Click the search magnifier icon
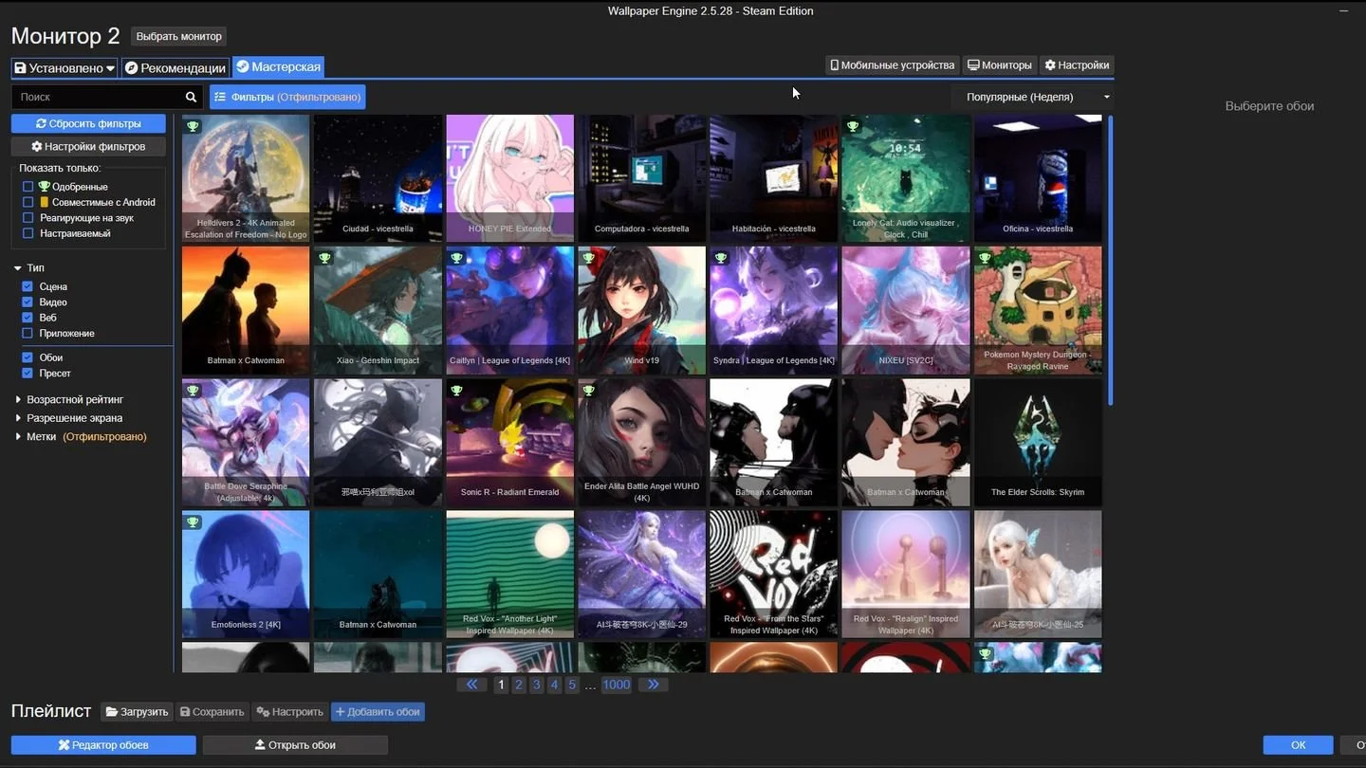The height and width of the screenshot is (768, 1366). (191, 97)
